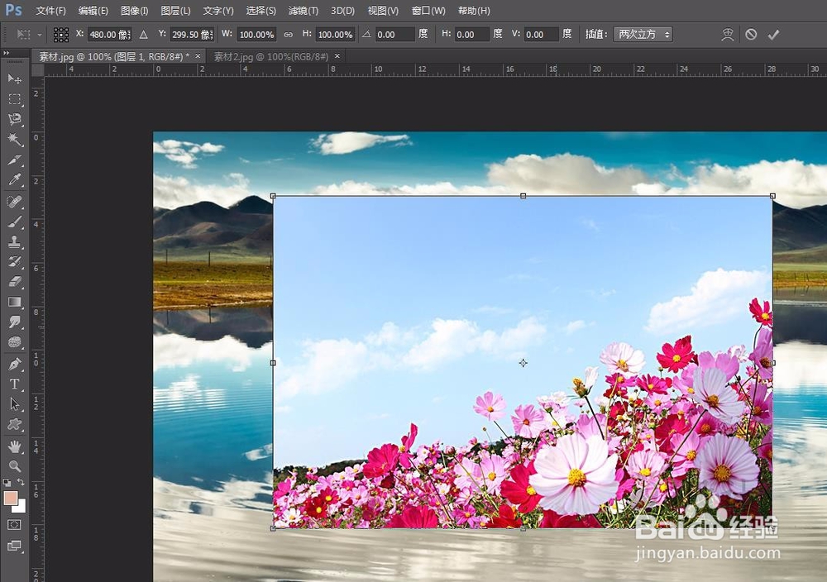The width and height of the screenshot is (827, 582).
Task: Select the Magic Wand tool
Action: [14, 139]
